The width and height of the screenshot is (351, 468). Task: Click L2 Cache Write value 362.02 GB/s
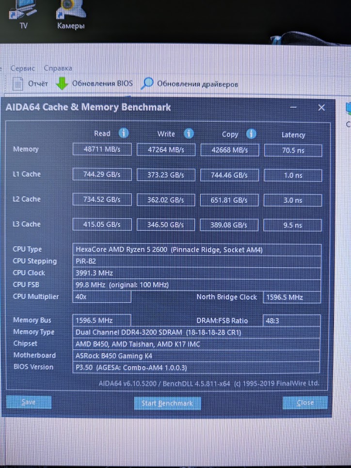[166, 200]
